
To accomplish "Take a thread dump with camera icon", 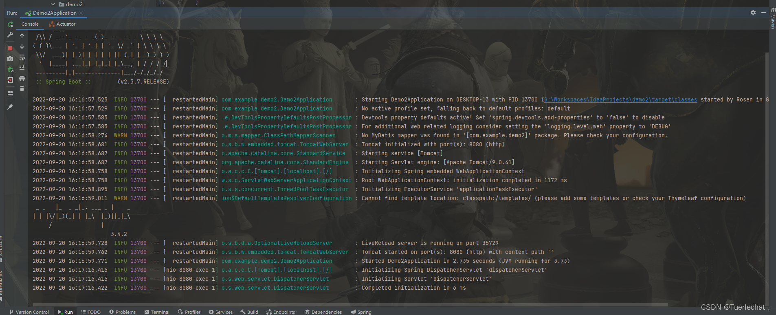I will coord(10,59).
